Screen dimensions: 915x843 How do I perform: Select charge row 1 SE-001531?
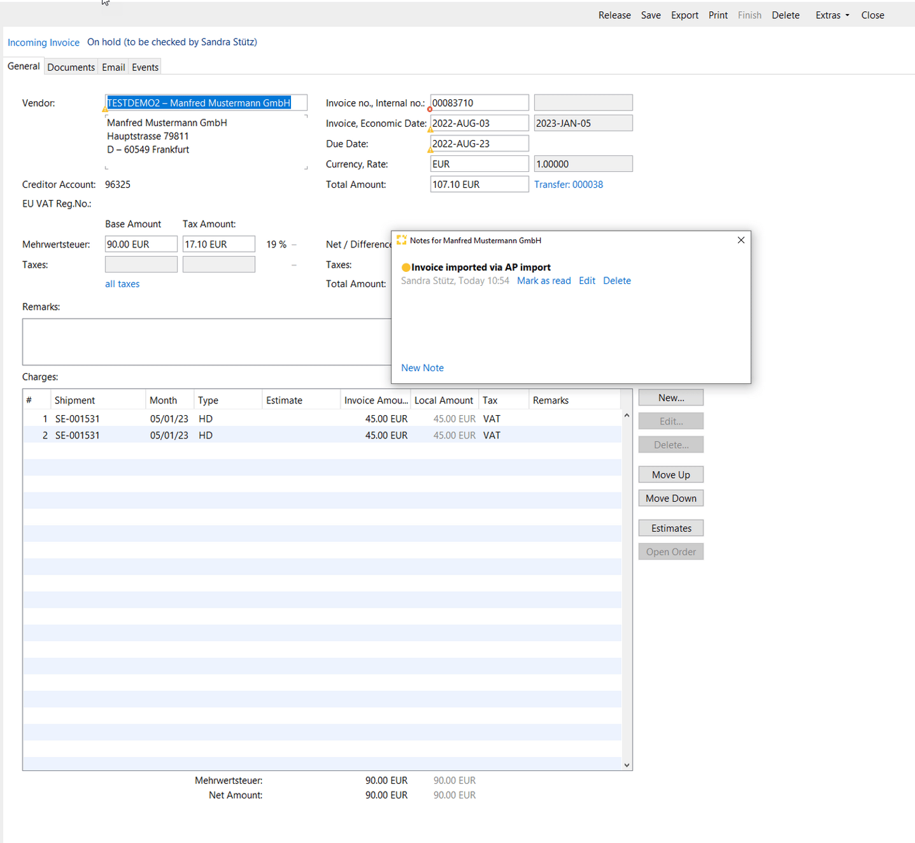(322, 418)
